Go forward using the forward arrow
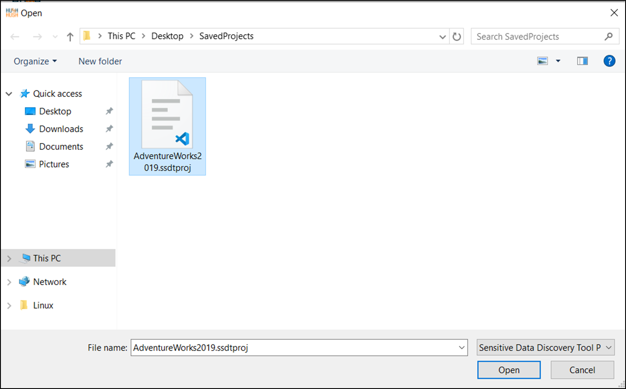Screen dimensions: 626x389 (x=37, y=37)
